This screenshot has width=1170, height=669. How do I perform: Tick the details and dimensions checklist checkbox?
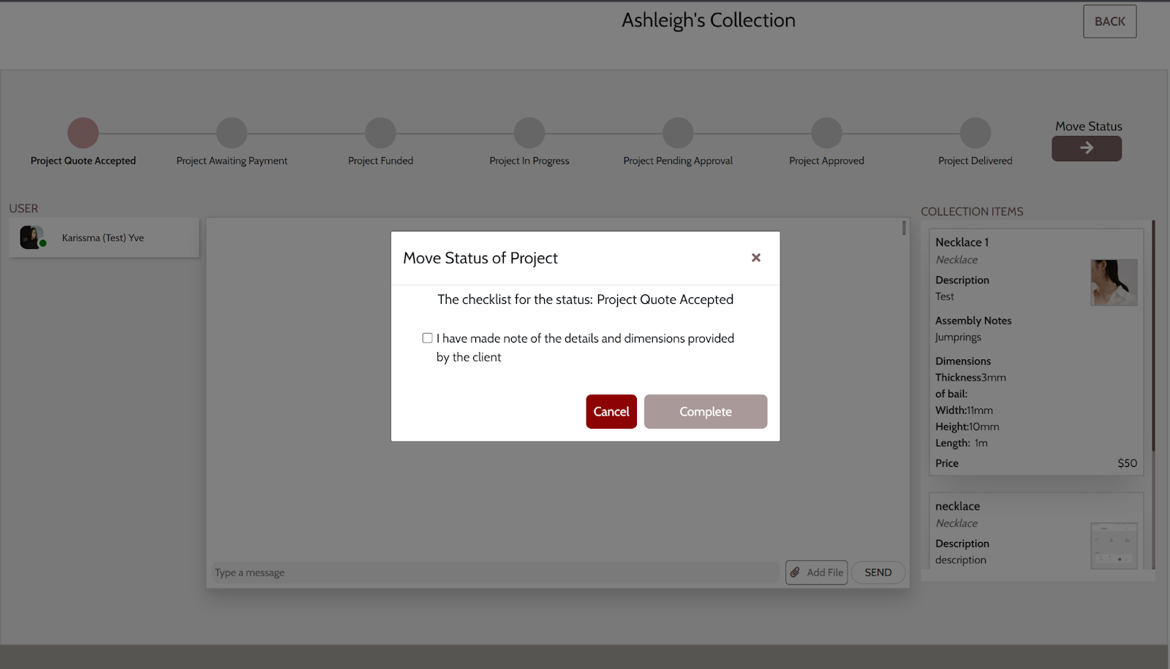tap(427, 338)
